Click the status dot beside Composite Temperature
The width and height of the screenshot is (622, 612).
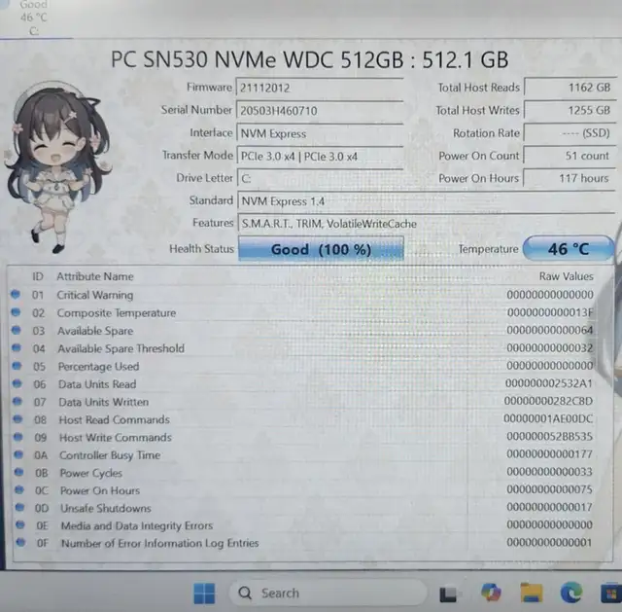(16, 312)
